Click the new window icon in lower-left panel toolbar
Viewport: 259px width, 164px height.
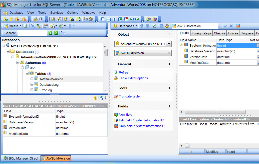[x=101, y=98]
